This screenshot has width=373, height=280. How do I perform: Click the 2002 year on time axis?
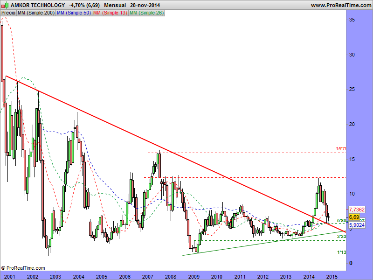click(x=33, y=277)
